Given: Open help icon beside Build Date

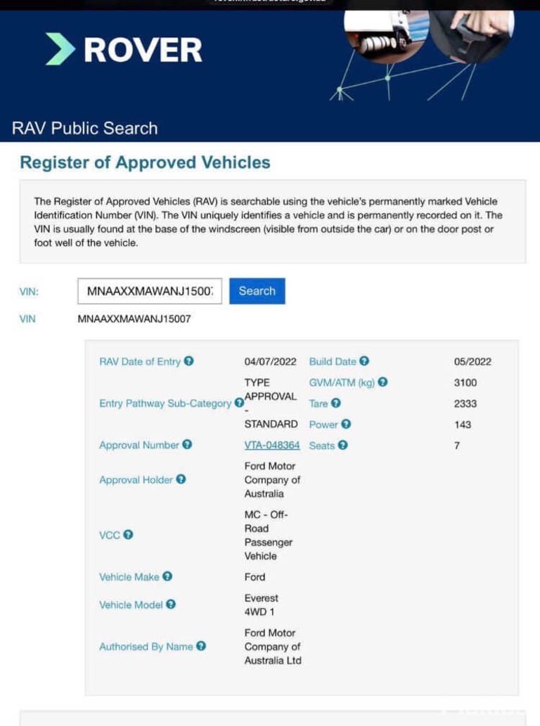Looking at the screenshot, I should (x=364, y=361).
